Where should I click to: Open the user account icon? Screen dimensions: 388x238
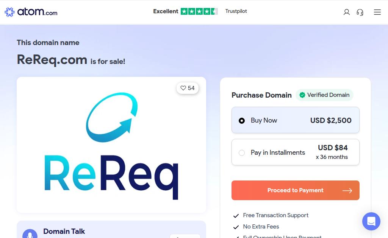point(346,12)
